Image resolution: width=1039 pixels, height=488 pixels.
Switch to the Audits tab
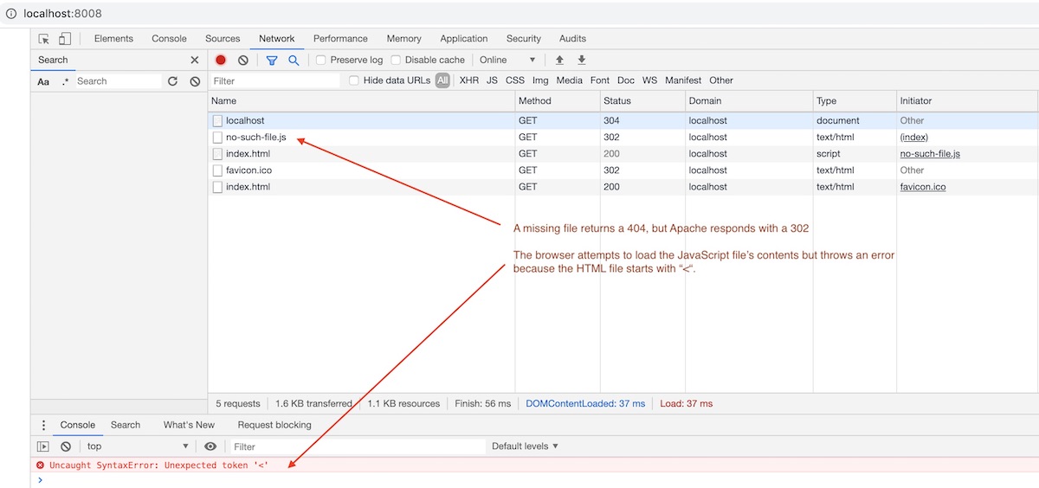pyautogui.click(x=572, y=39)
